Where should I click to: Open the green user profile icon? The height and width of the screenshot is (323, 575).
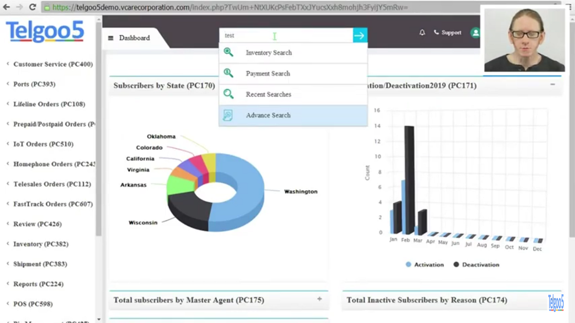pos(475,33)
